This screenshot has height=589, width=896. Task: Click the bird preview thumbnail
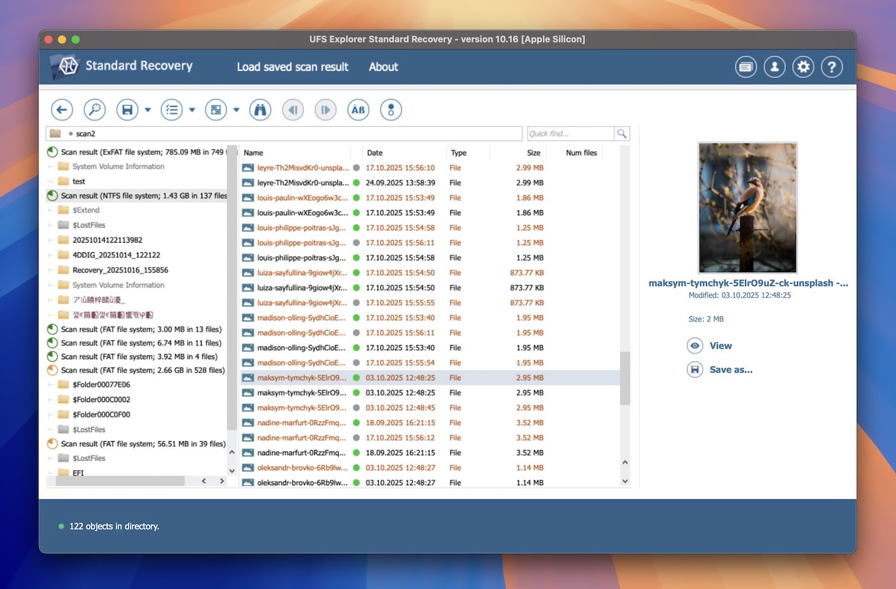[748, 207]
